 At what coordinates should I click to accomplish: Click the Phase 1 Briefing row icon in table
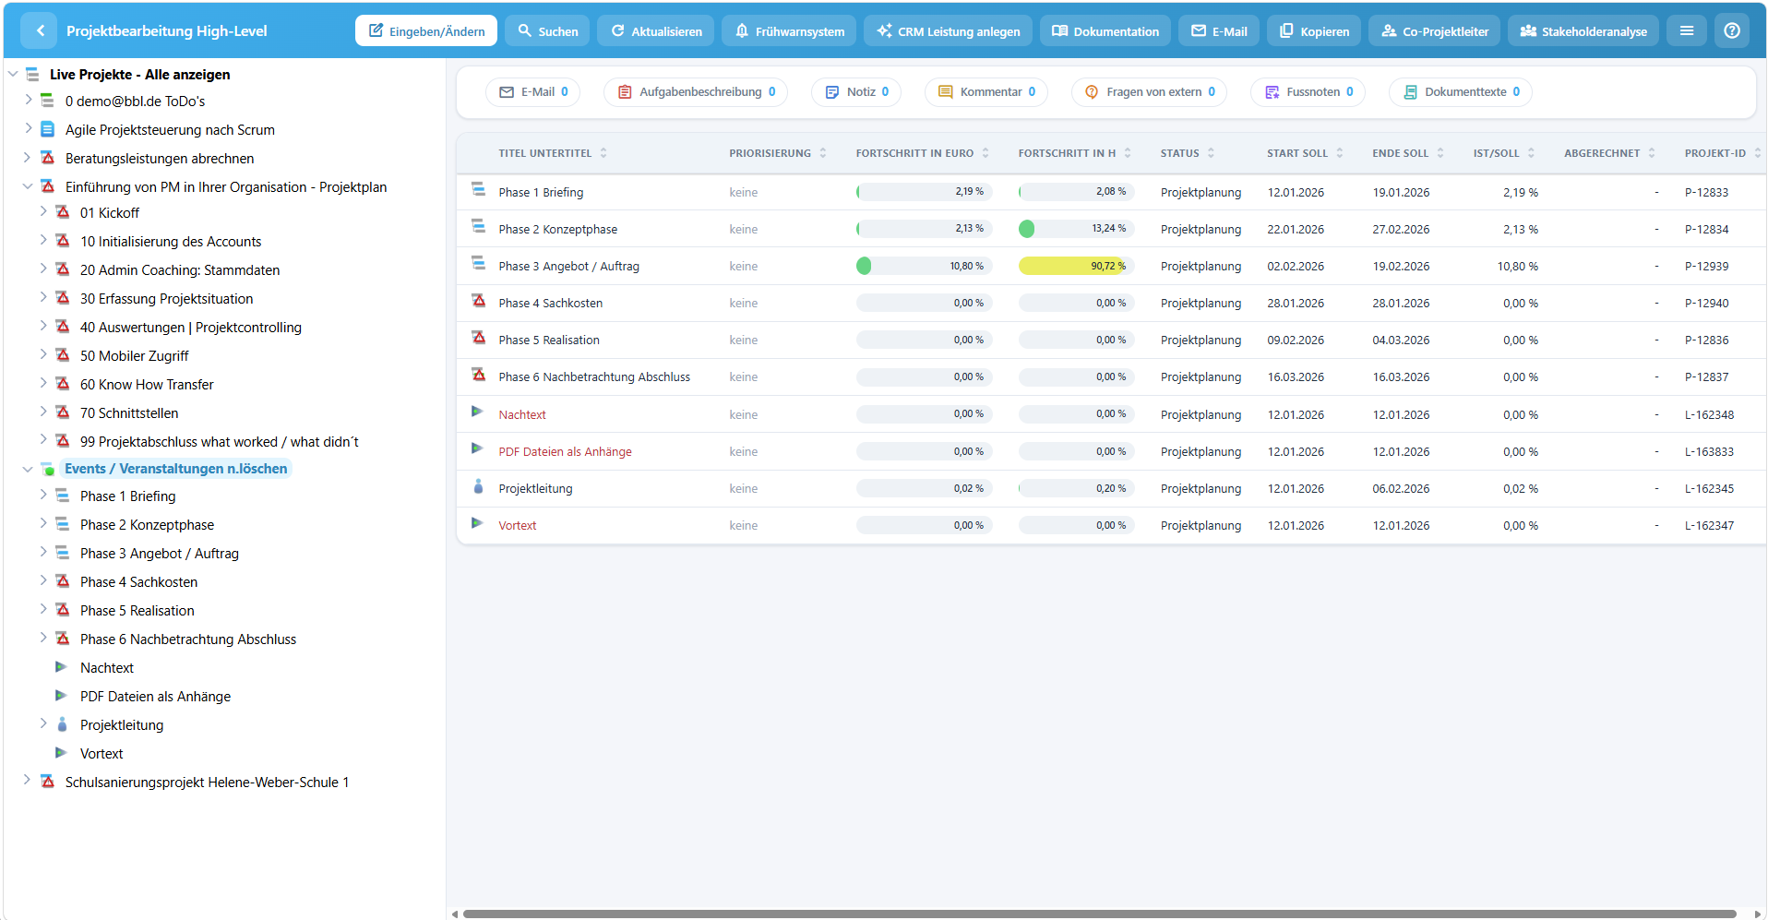(x=478, y=189)
